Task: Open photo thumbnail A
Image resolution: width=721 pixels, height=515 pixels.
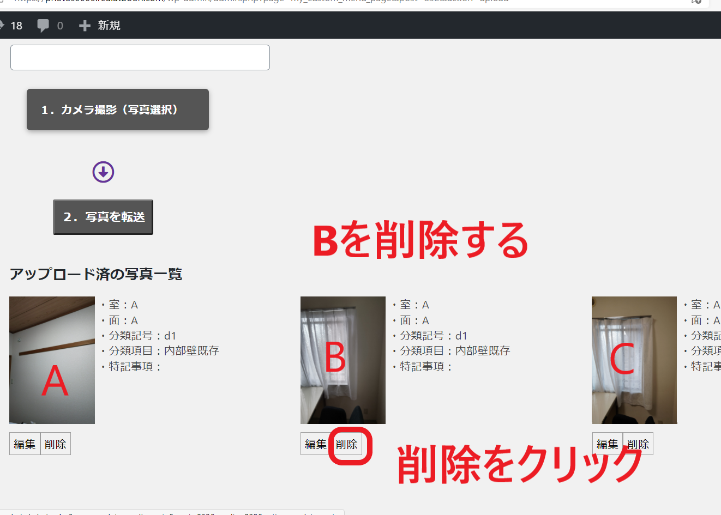Action: (x=52, y=360)
